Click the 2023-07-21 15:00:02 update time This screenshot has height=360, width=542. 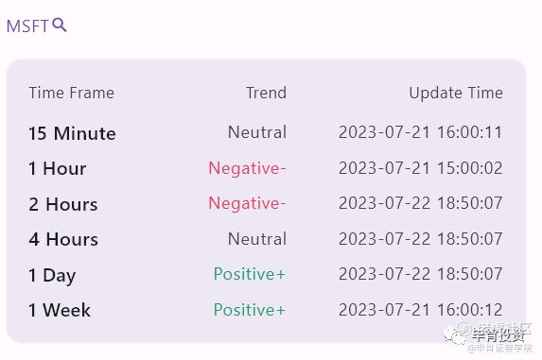(x=420, y=168)
